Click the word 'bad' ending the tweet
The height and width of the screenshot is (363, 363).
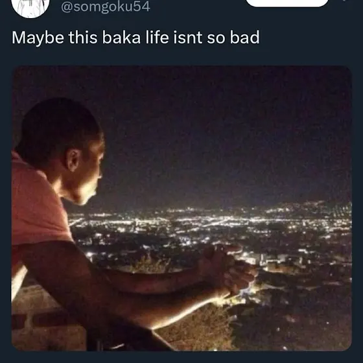coord(245,38)
